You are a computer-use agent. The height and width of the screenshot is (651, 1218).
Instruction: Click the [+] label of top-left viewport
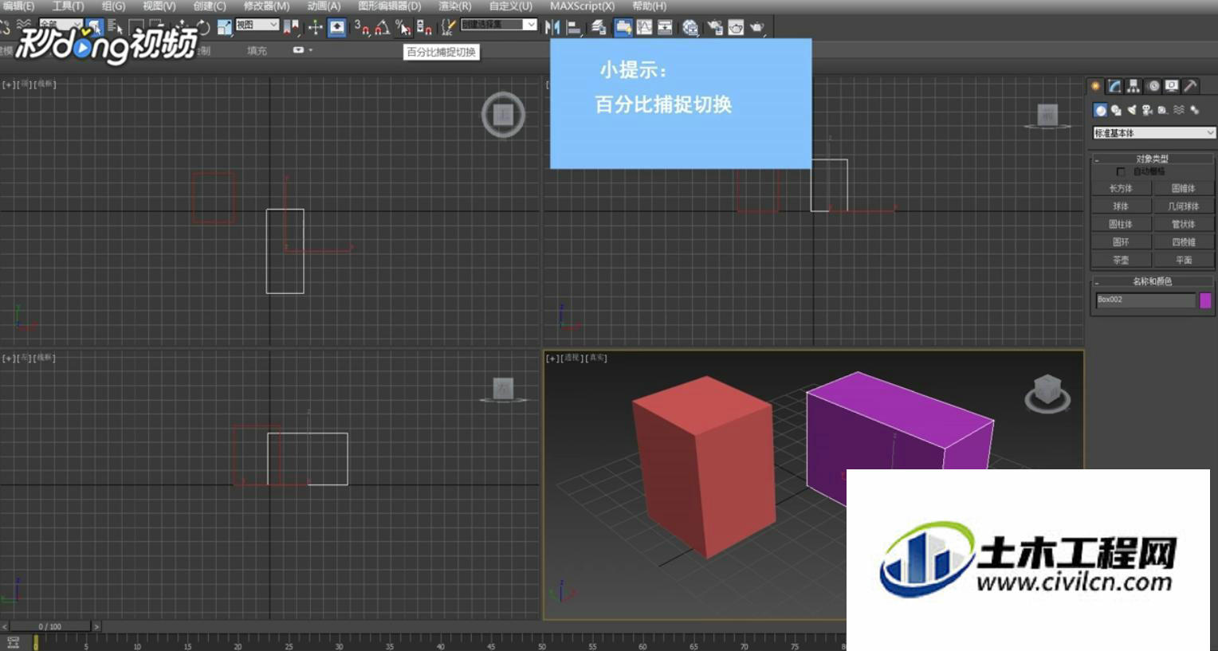pyautogui.click(x=9, y=84)
